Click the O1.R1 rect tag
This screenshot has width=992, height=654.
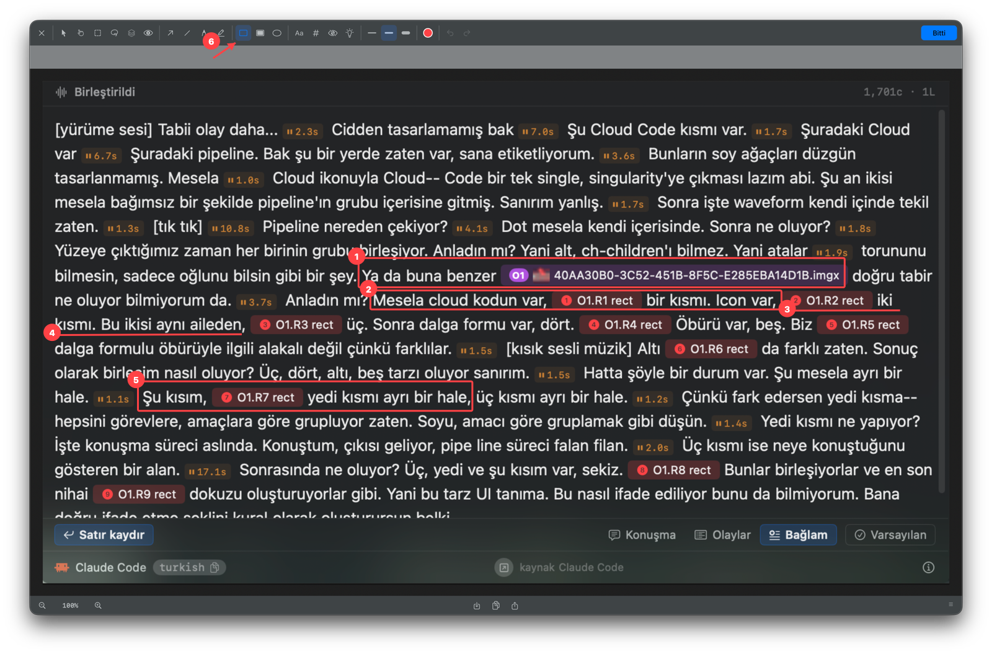coord(597,301)
